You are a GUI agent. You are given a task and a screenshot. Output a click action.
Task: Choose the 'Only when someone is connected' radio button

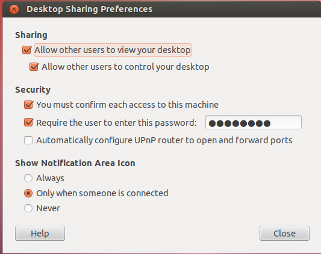[x=28, y=193]
